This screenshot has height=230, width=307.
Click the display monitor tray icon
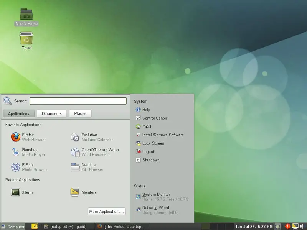pos(295,227)
